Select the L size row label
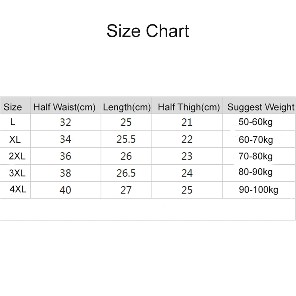 pos(13,121)
